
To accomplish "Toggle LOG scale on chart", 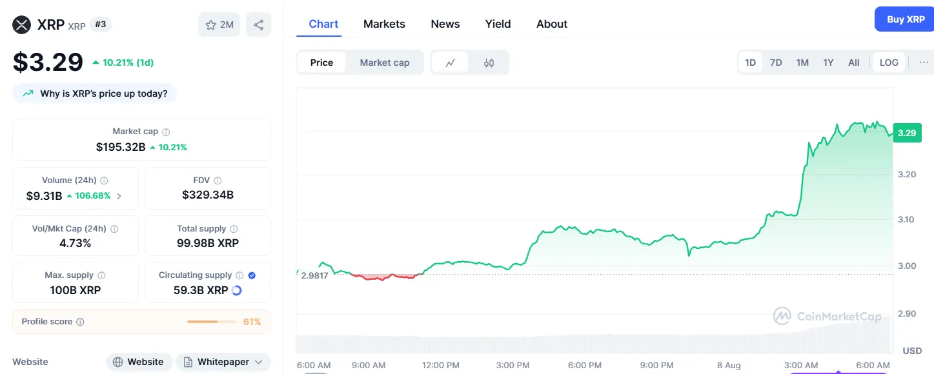I will [889, 63].
